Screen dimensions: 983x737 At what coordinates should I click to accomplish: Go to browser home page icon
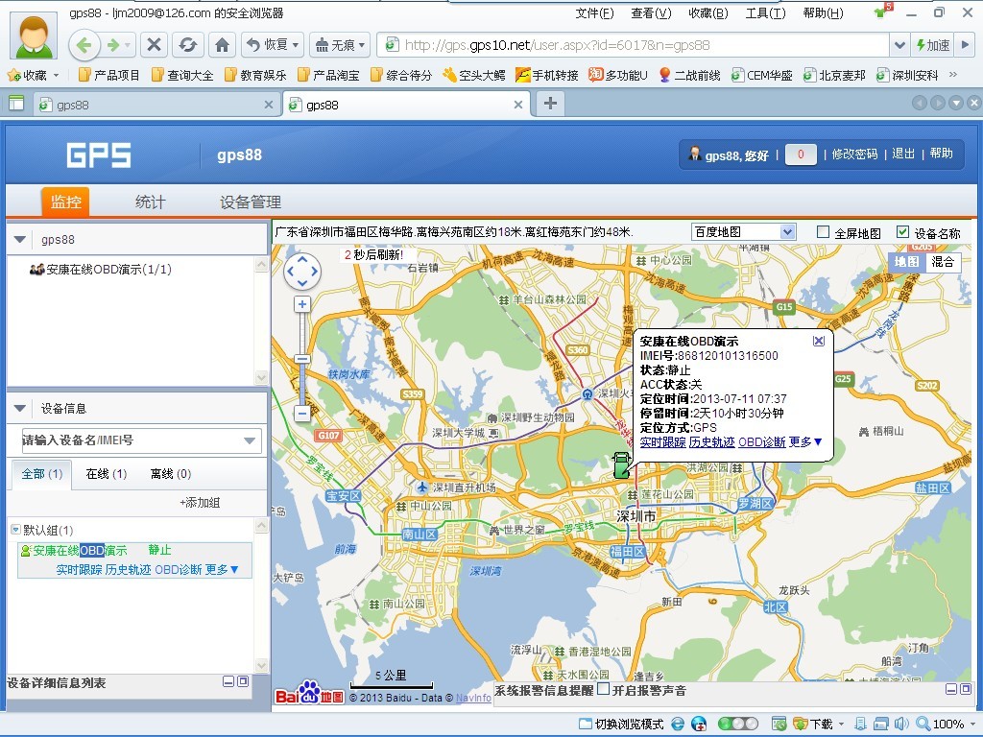click(x=222, y=45)
